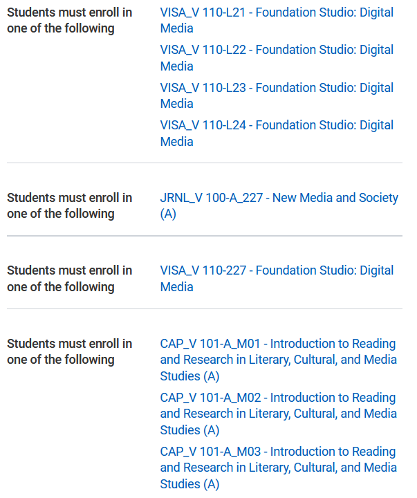This screenshot has width=417, height=498.
Task: Click divider line below the JRNL_V 100 row
Action: [x=205, y=236]
